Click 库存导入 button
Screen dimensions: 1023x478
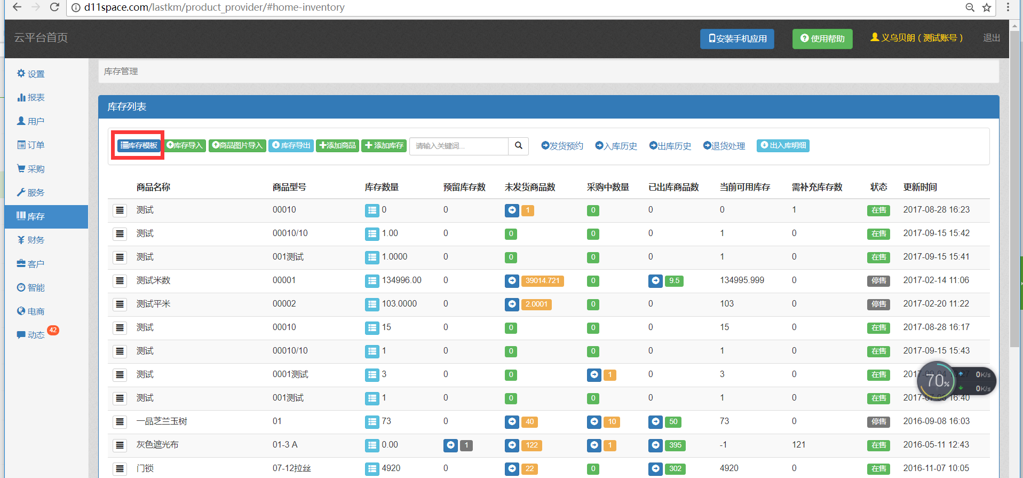[185, 145]
